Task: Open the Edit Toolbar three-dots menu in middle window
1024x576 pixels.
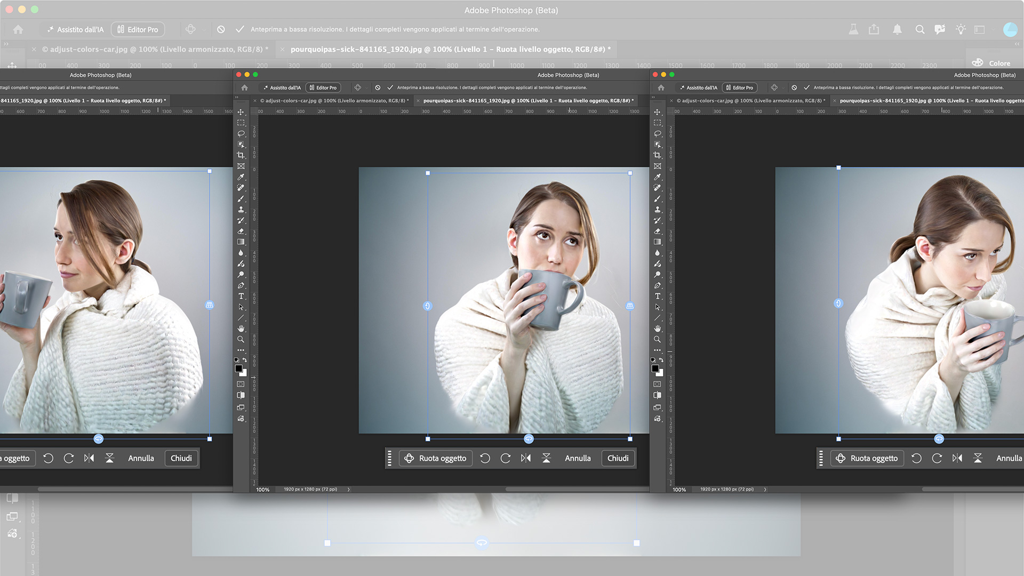Action: pyautogui.click(x=241, y=350)
